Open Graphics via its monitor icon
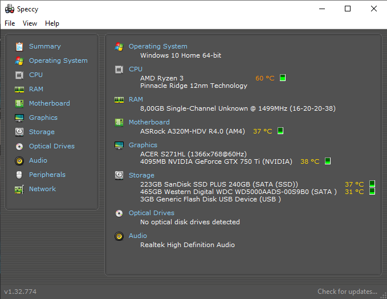Image resolution: width=387 pixels, height=299 pixels. [19, 118]
